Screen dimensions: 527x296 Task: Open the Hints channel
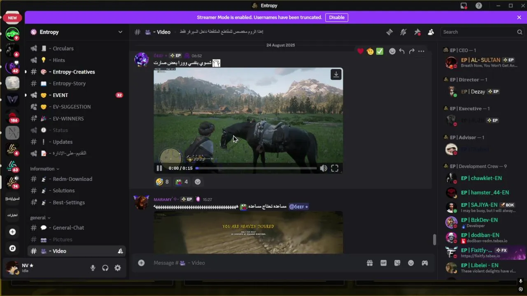tap(77, 60)
